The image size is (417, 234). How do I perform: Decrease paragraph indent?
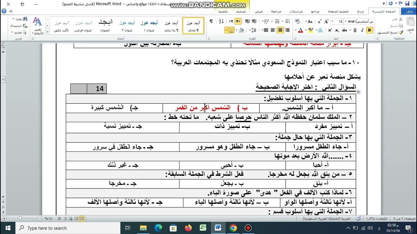click(x=254, y=21)
